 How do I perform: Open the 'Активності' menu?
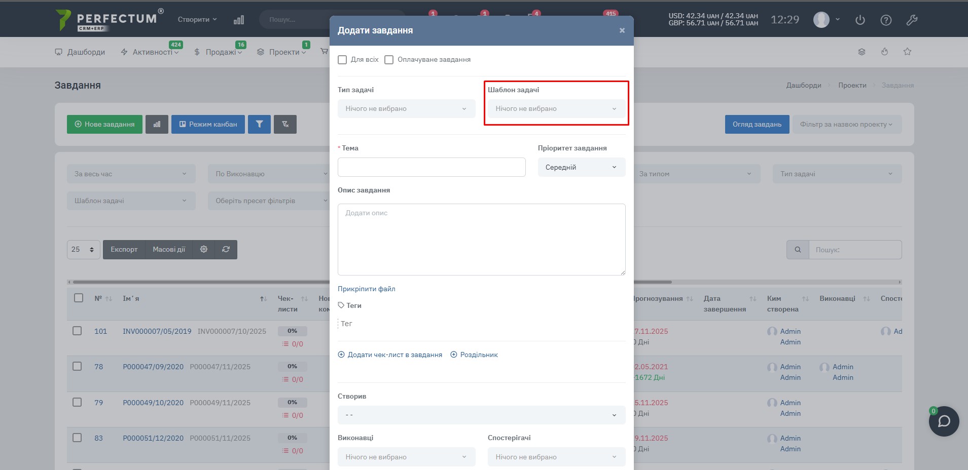click(x=152, y=52)
